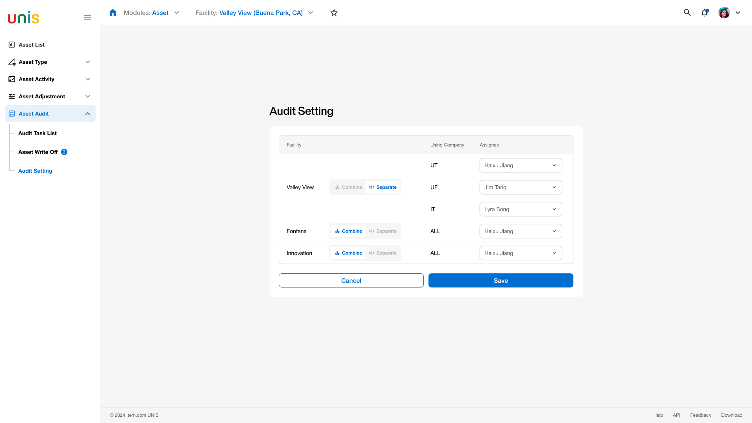The image size is (752, 423).
Task: Open UF assignee Jim Tang dropdown
Action: tap(521, 187)
